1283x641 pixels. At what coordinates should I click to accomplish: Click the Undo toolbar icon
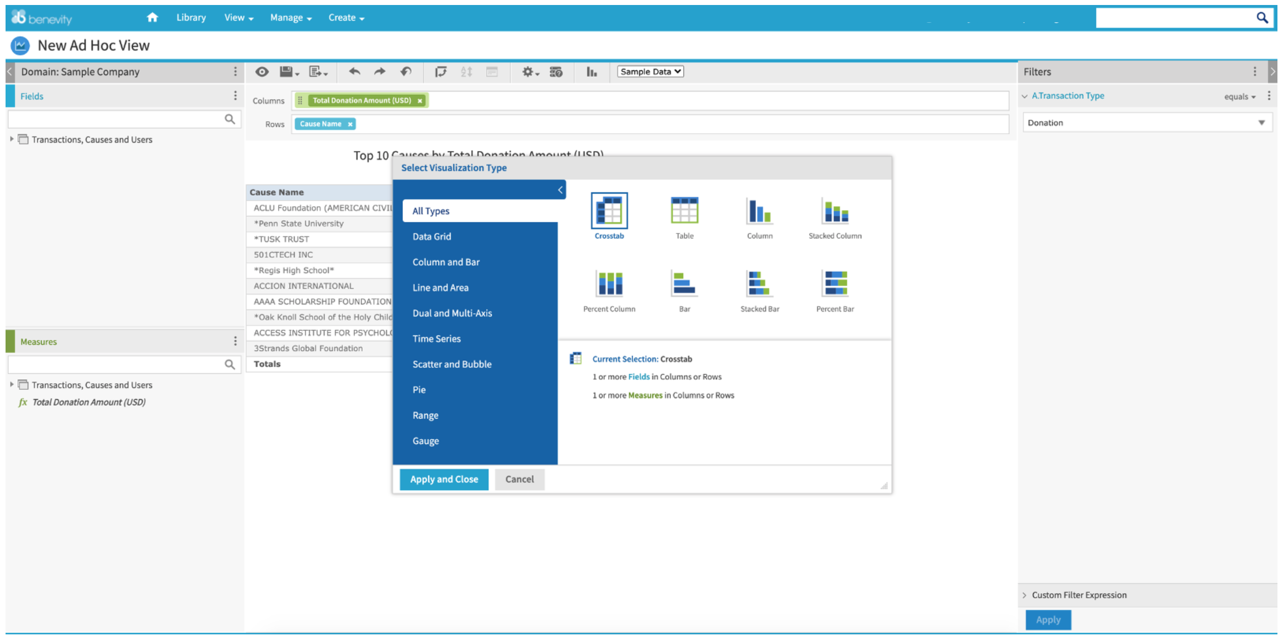click(354, 72)
